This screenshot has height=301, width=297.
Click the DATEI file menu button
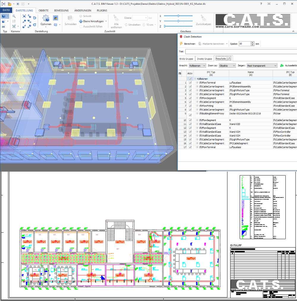coord(6,10)
